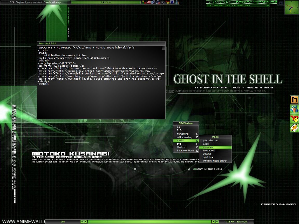The width and height of the screenshot is (299, 224).
Task: Open the Shutdown Menu submenu
Action: [186, 151]
